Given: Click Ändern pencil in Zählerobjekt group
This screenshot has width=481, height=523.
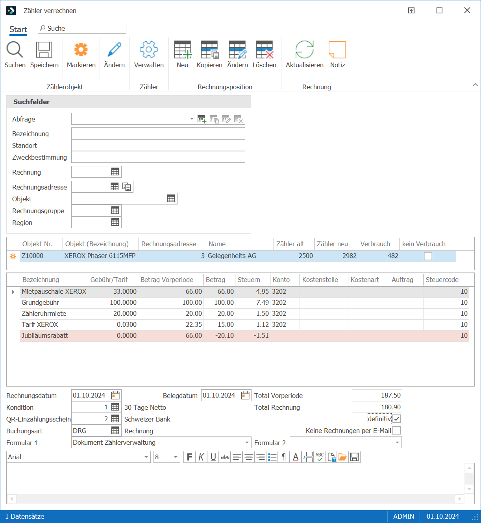Looking at the screenshot, I should (x=114, y=50).
